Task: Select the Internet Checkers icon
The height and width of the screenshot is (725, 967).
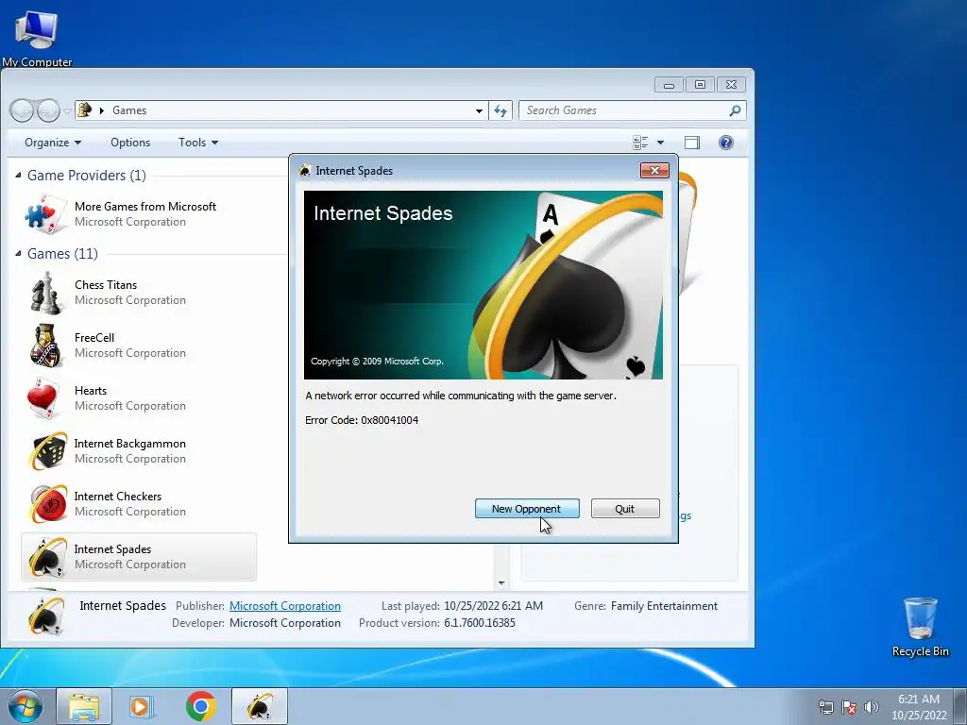Action: (x=47, y=504)
